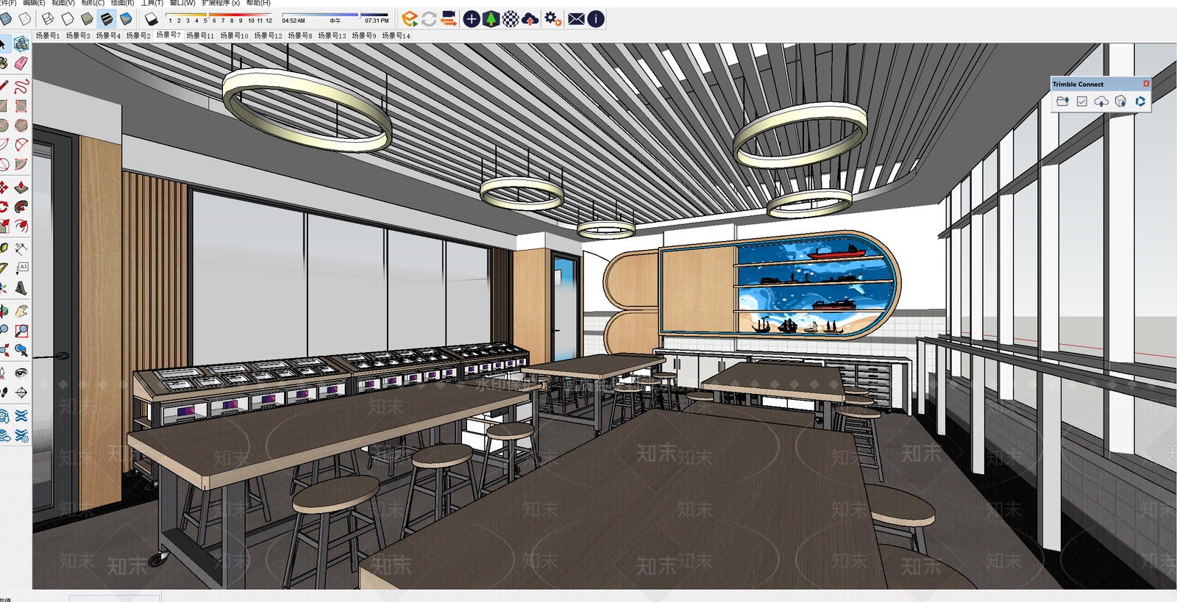Select the Zoom Window tool
The image size is (1177, 602).
point(21,331)
